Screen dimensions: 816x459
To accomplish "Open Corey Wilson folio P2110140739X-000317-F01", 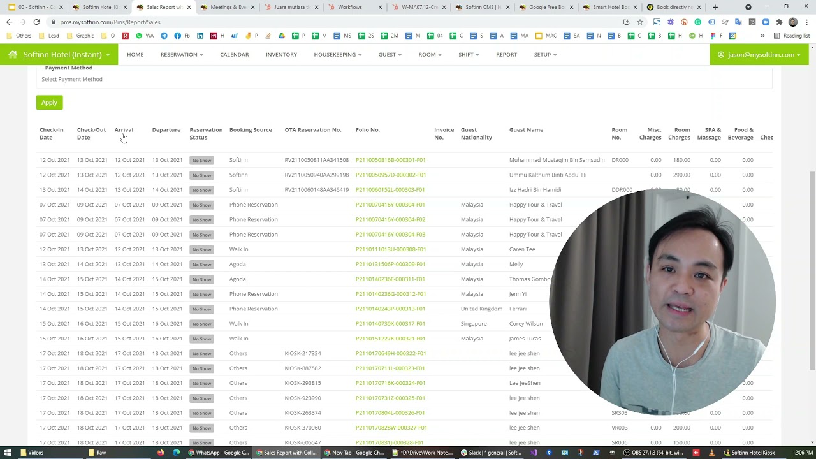I will 390,324.
